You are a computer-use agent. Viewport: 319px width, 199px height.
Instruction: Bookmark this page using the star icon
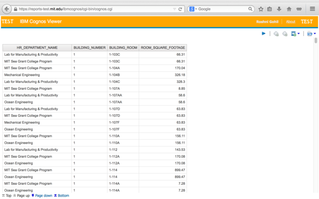(261, 9)
